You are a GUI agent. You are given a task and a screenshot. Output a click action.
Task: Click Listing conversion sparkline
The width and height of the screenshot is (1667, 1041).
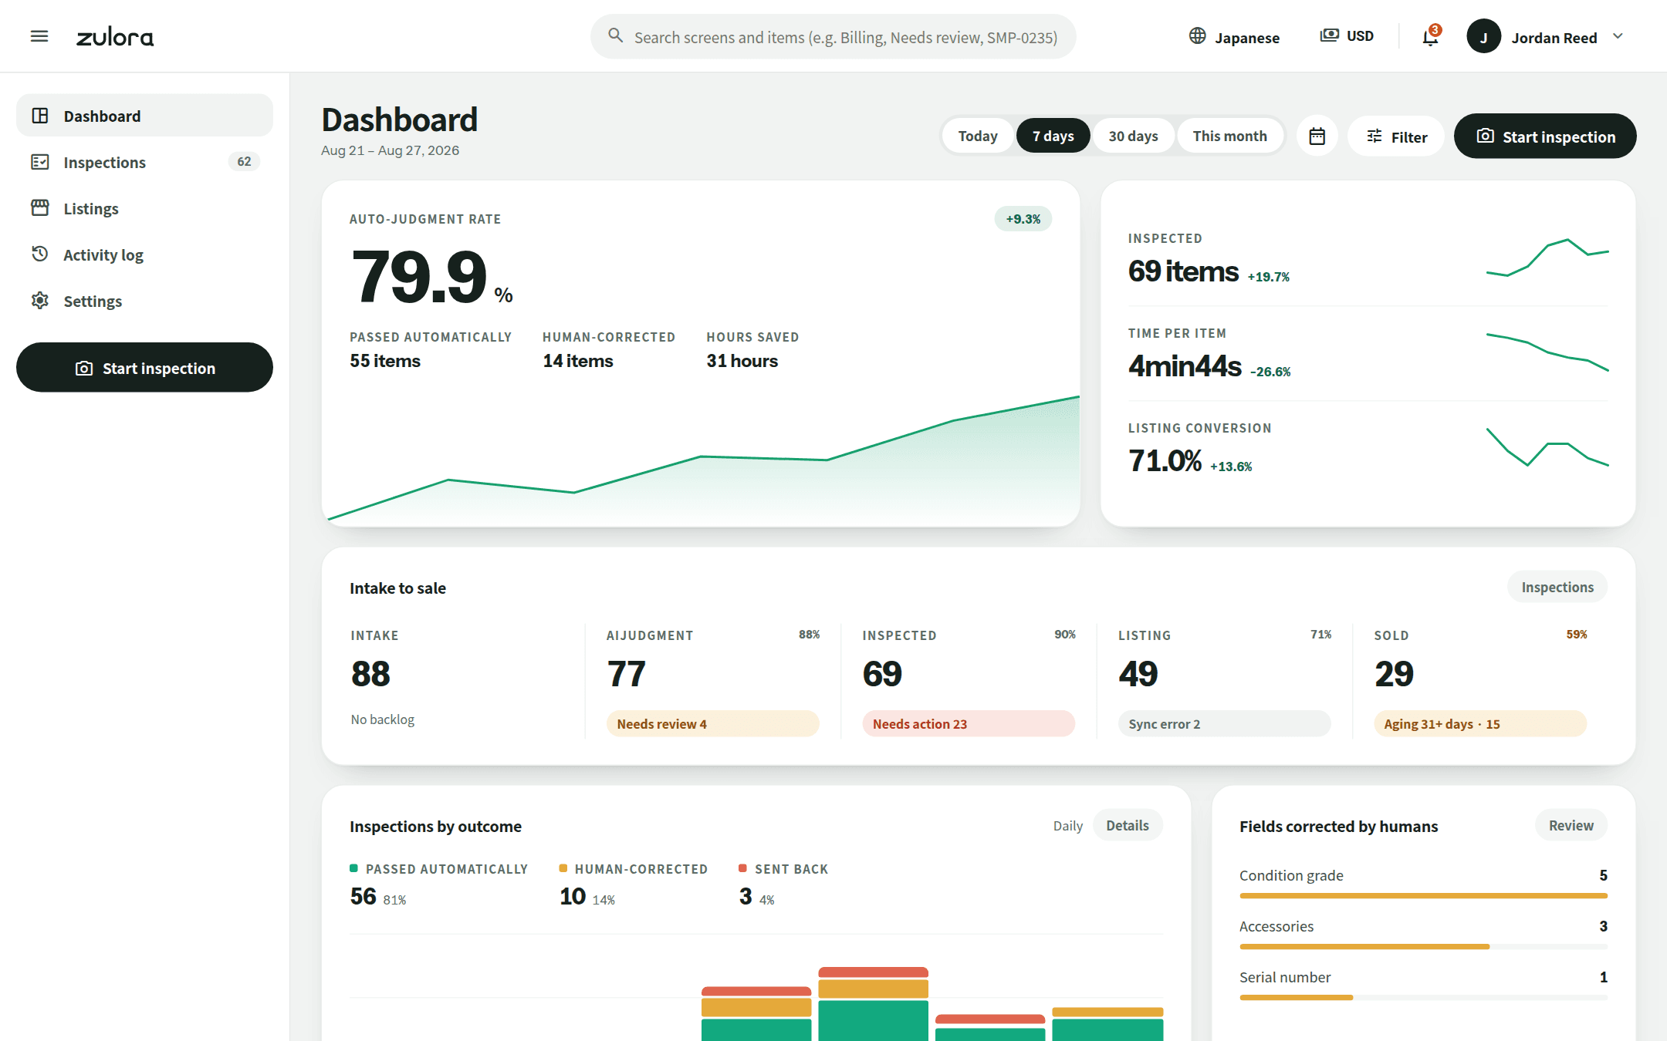pyautogui.click(x=1547, y=447)
